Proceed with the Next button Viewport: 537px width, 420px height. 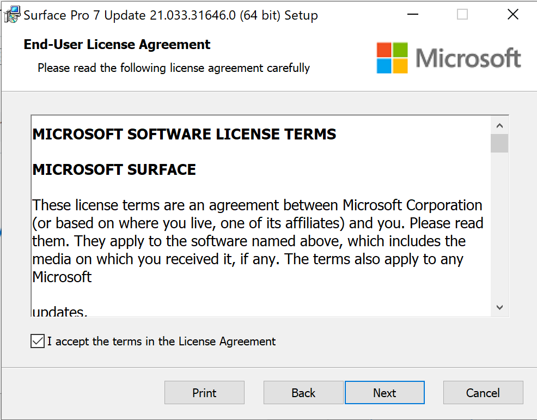click(x=385, y=393)
